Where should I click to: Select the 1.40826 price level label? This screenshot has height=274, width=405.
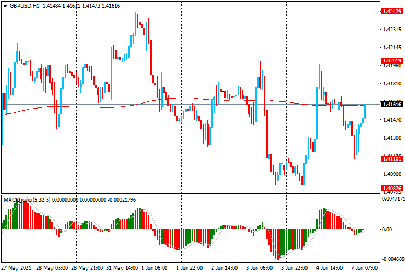(392, 189)
